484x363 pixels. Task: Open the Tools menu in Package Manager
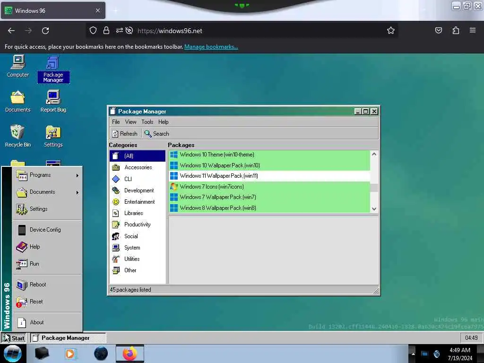[147, 122]
